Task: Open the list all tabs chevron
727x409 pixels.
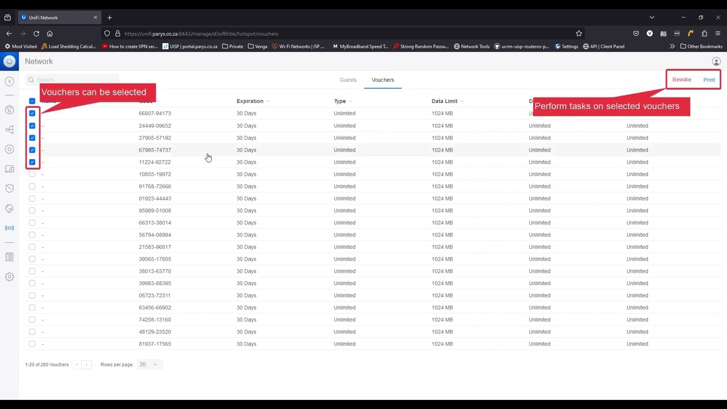Action: coord(651,18)
